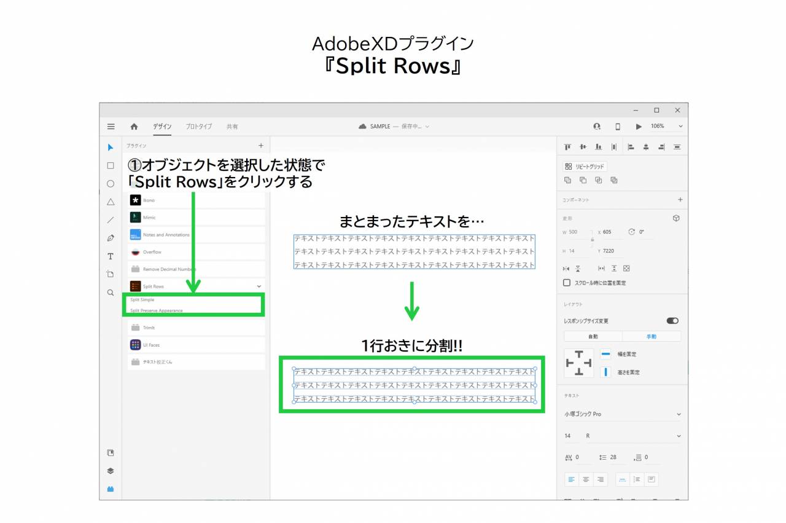Viewport: 786px width, 523px height.
Task: Toggle the fix width button
Action: point(605,355)
